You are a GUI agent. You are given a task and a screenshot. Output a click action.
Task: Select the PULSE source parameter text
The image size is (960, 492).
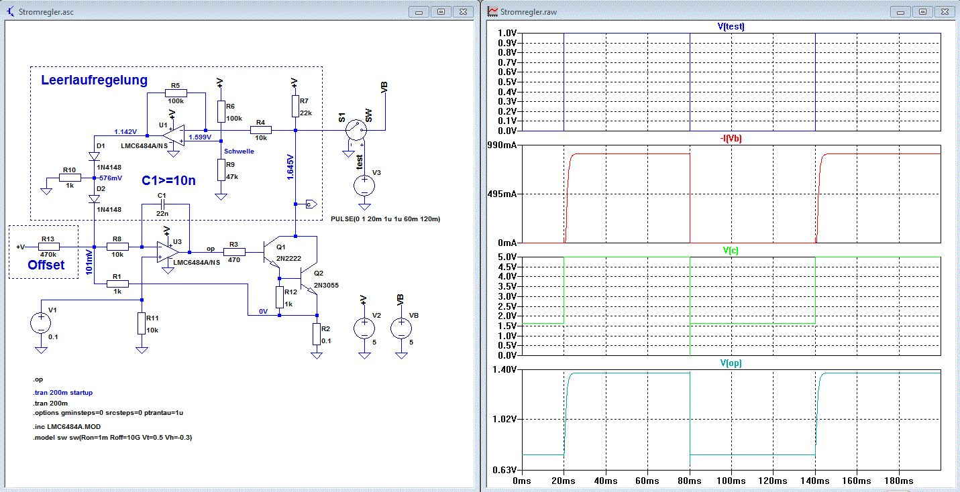386,219
